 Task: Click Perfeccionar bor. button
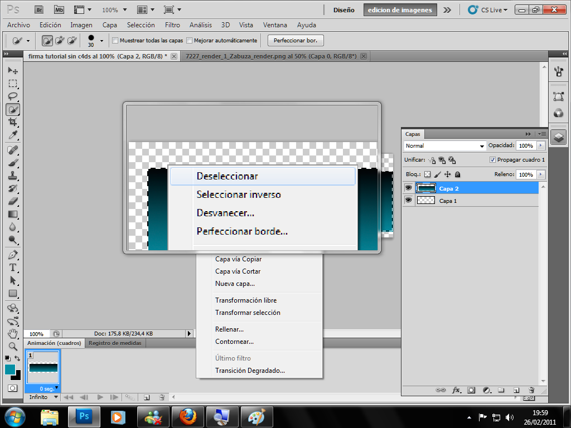296,40
